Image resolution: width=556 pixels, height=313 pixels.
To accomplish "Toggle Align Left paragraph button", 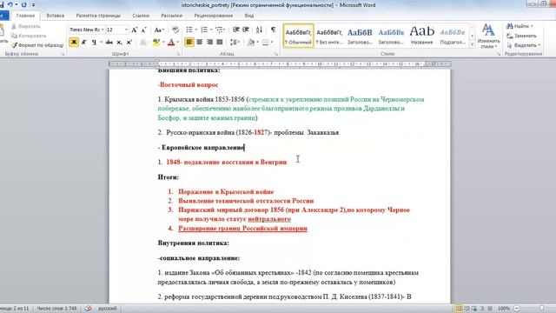I will point(189,43).
